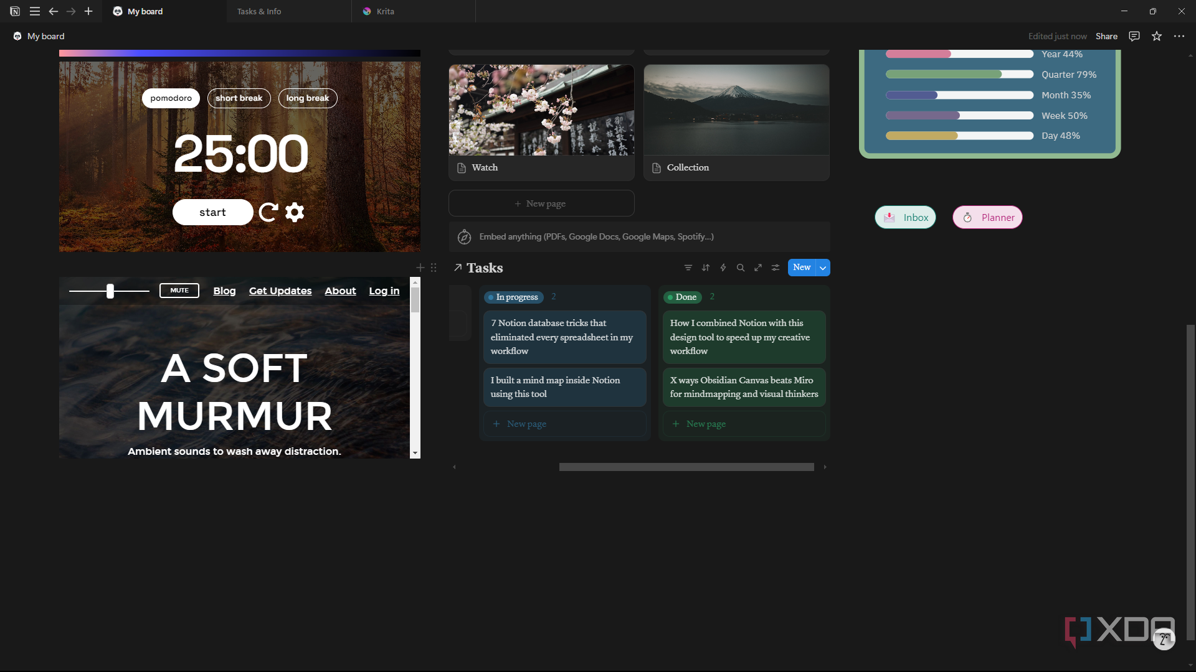Open the Blog link

224,291
